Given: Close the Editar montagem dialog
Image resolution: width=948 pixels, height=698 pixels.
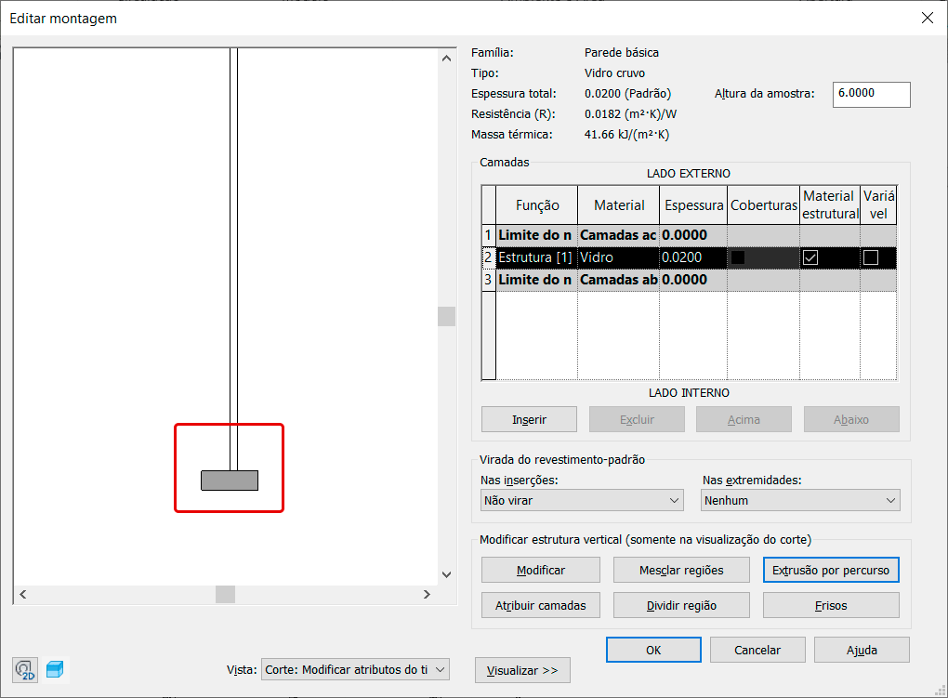Looking at the screenshot, I should pos(926,18).
